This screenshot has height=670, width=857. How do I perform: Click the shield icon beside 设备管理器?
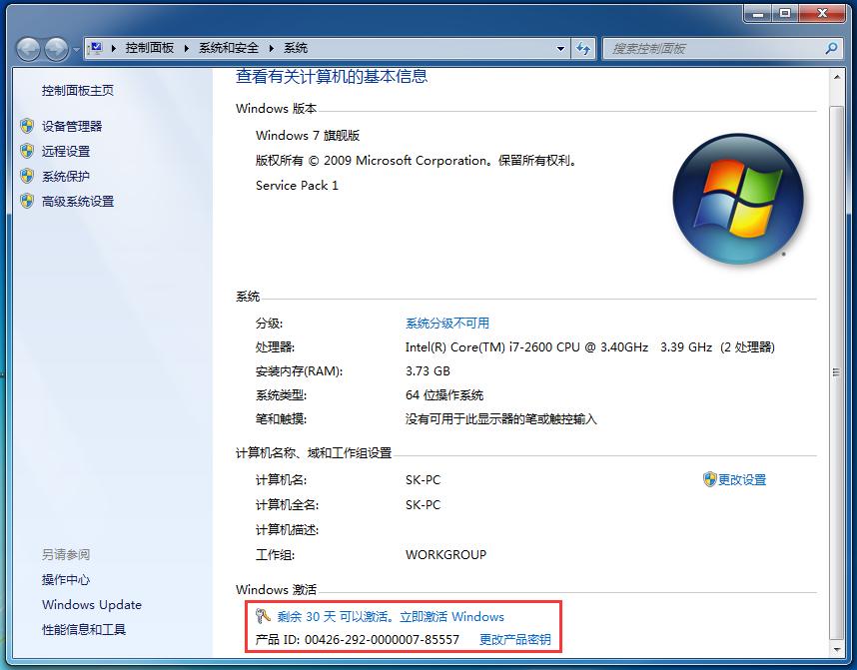(x=27, y=126)
